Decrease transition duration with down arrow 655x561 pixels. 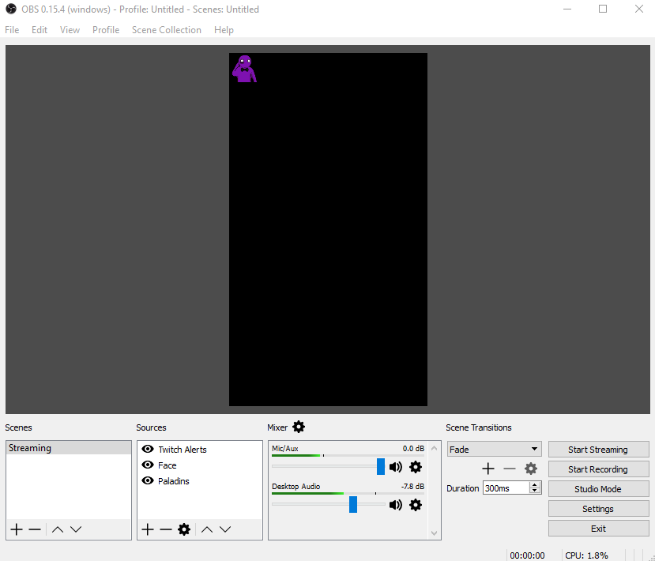pos(535,491)
